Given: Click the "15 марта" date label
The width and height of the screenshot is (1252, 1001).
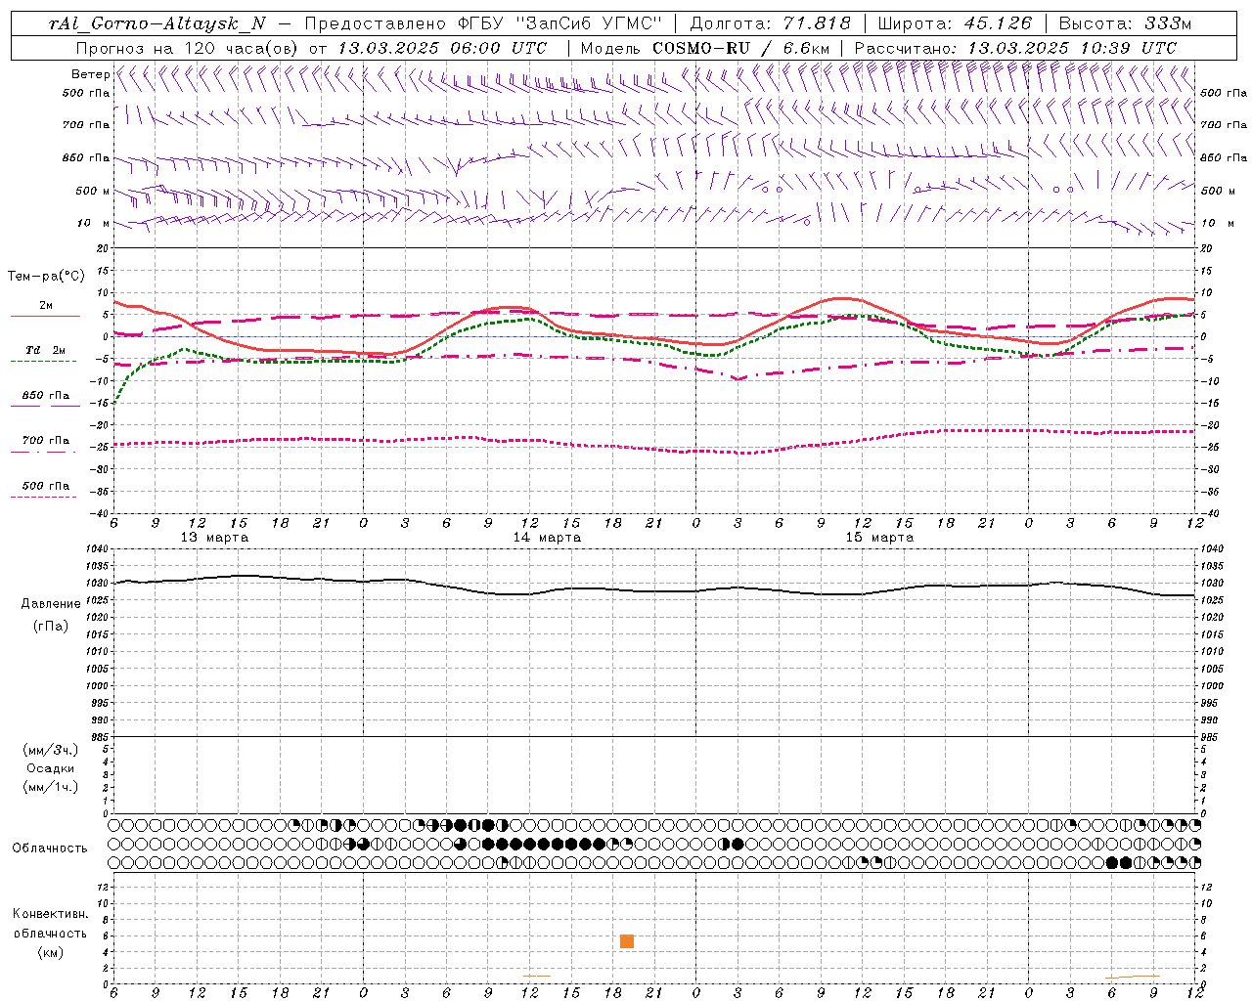Looking at the screenshot, I should coord(879,538).
